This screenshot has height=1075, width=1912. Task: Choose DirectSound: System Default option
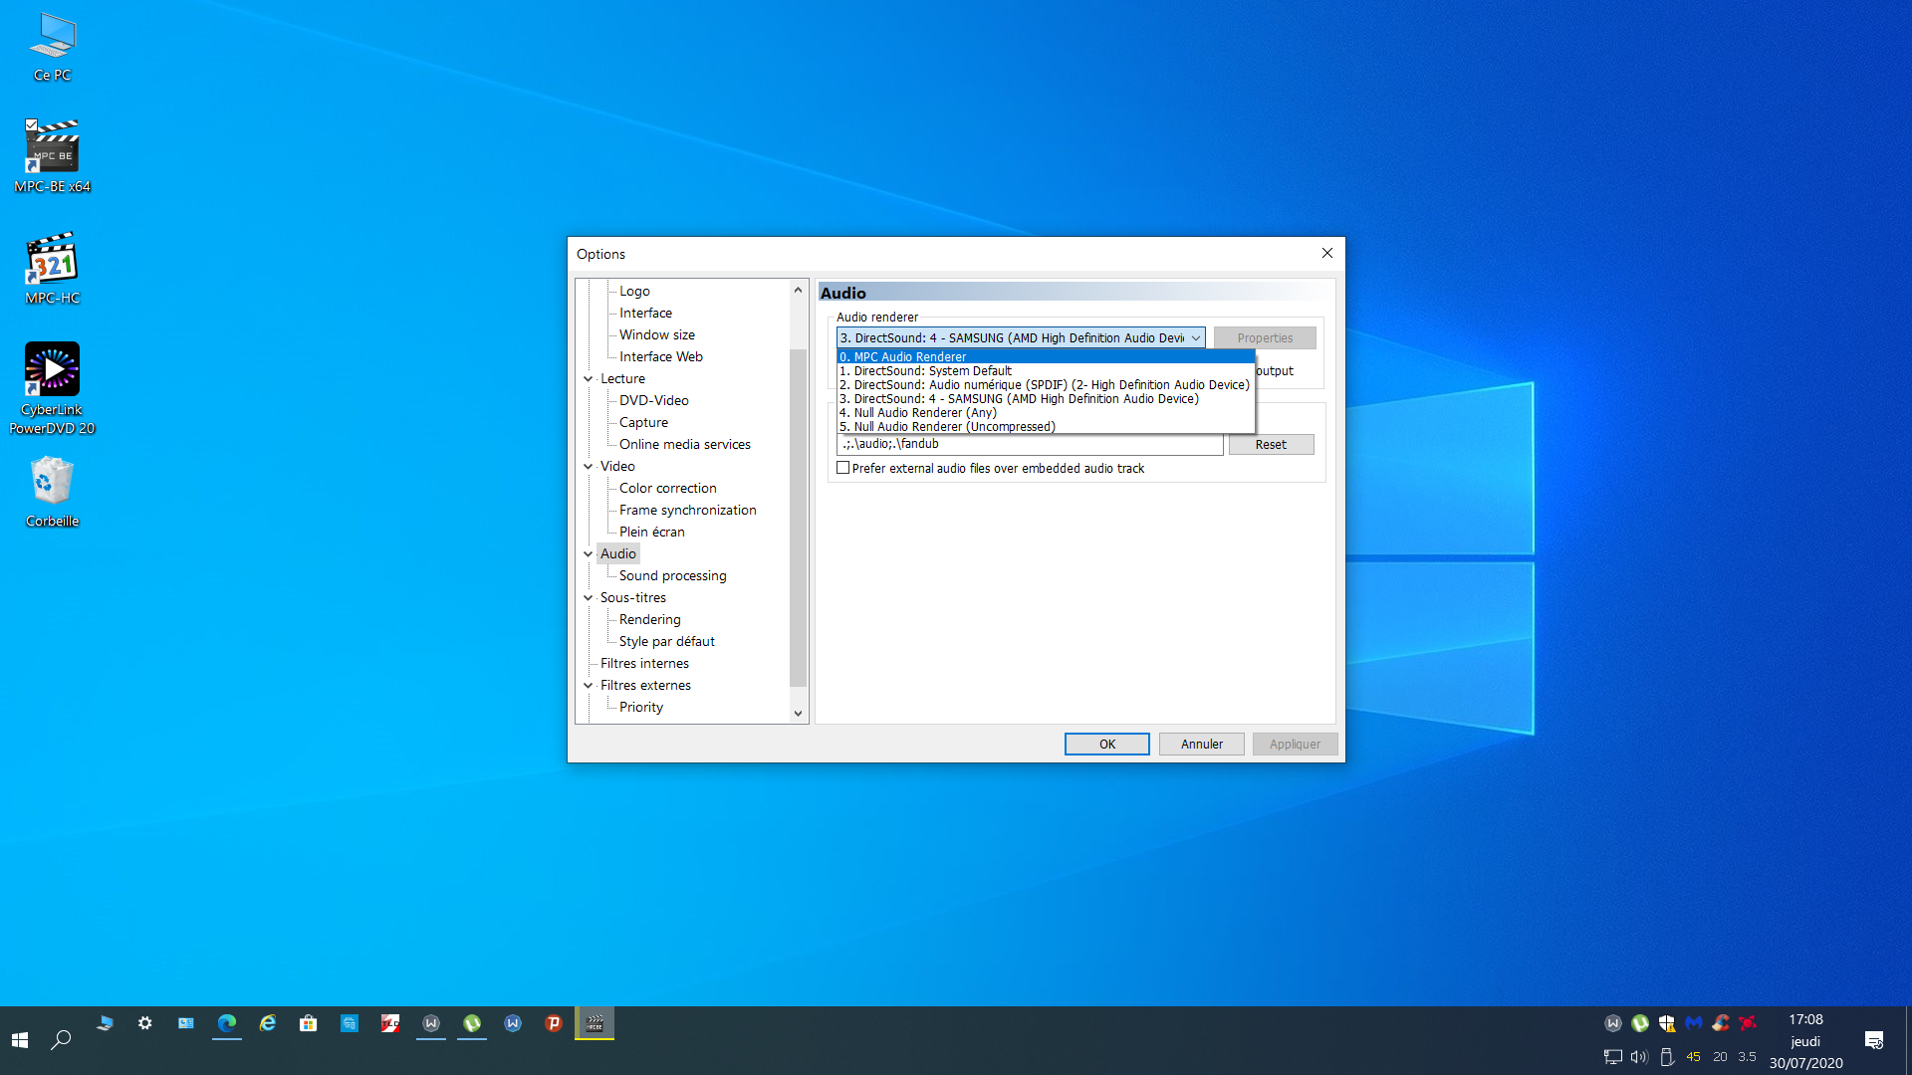1046,370
